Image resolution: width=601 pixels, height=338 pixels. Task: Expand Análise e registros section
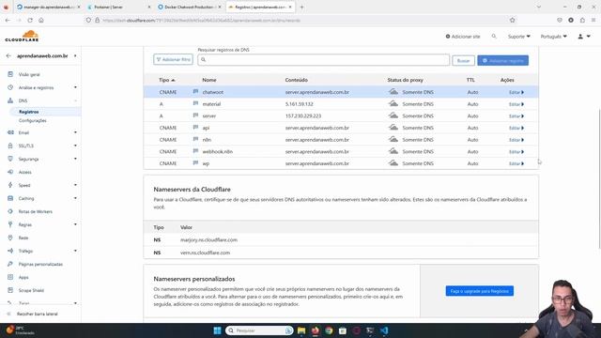click(75, 87)
